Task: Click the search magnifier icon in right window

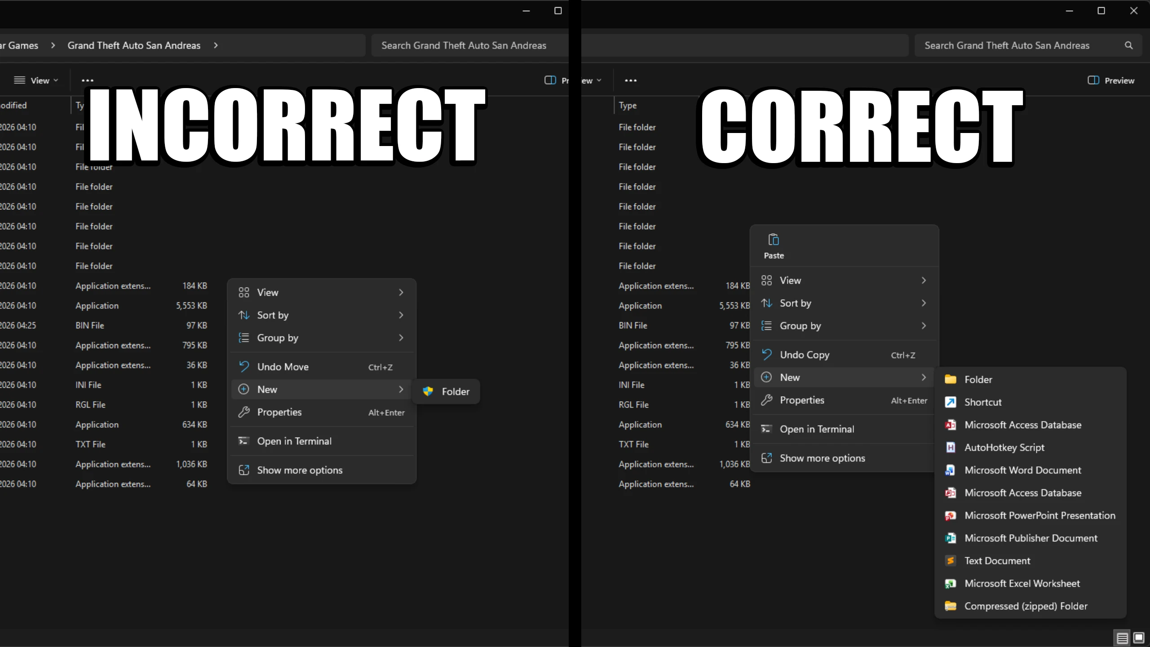Action: coord(1128,45)
